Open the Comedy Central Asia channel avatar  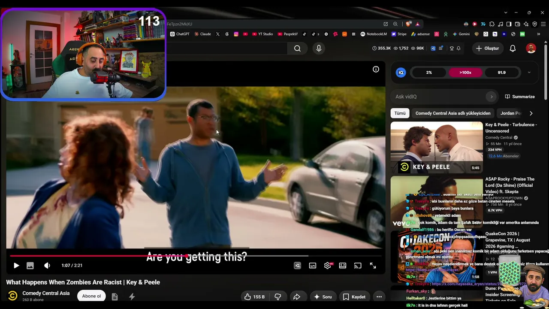(x=13, y=296)
